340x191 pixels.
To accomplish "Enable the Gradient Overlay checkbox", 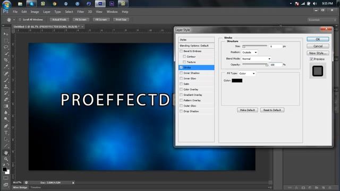I will click(181, 95).
